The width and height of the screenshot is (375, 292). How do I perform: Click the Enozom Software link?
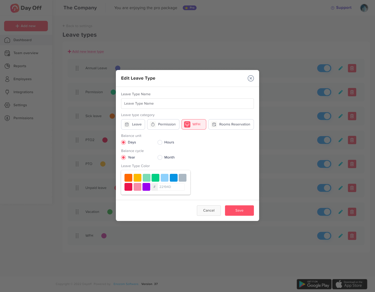coord(126,284)
